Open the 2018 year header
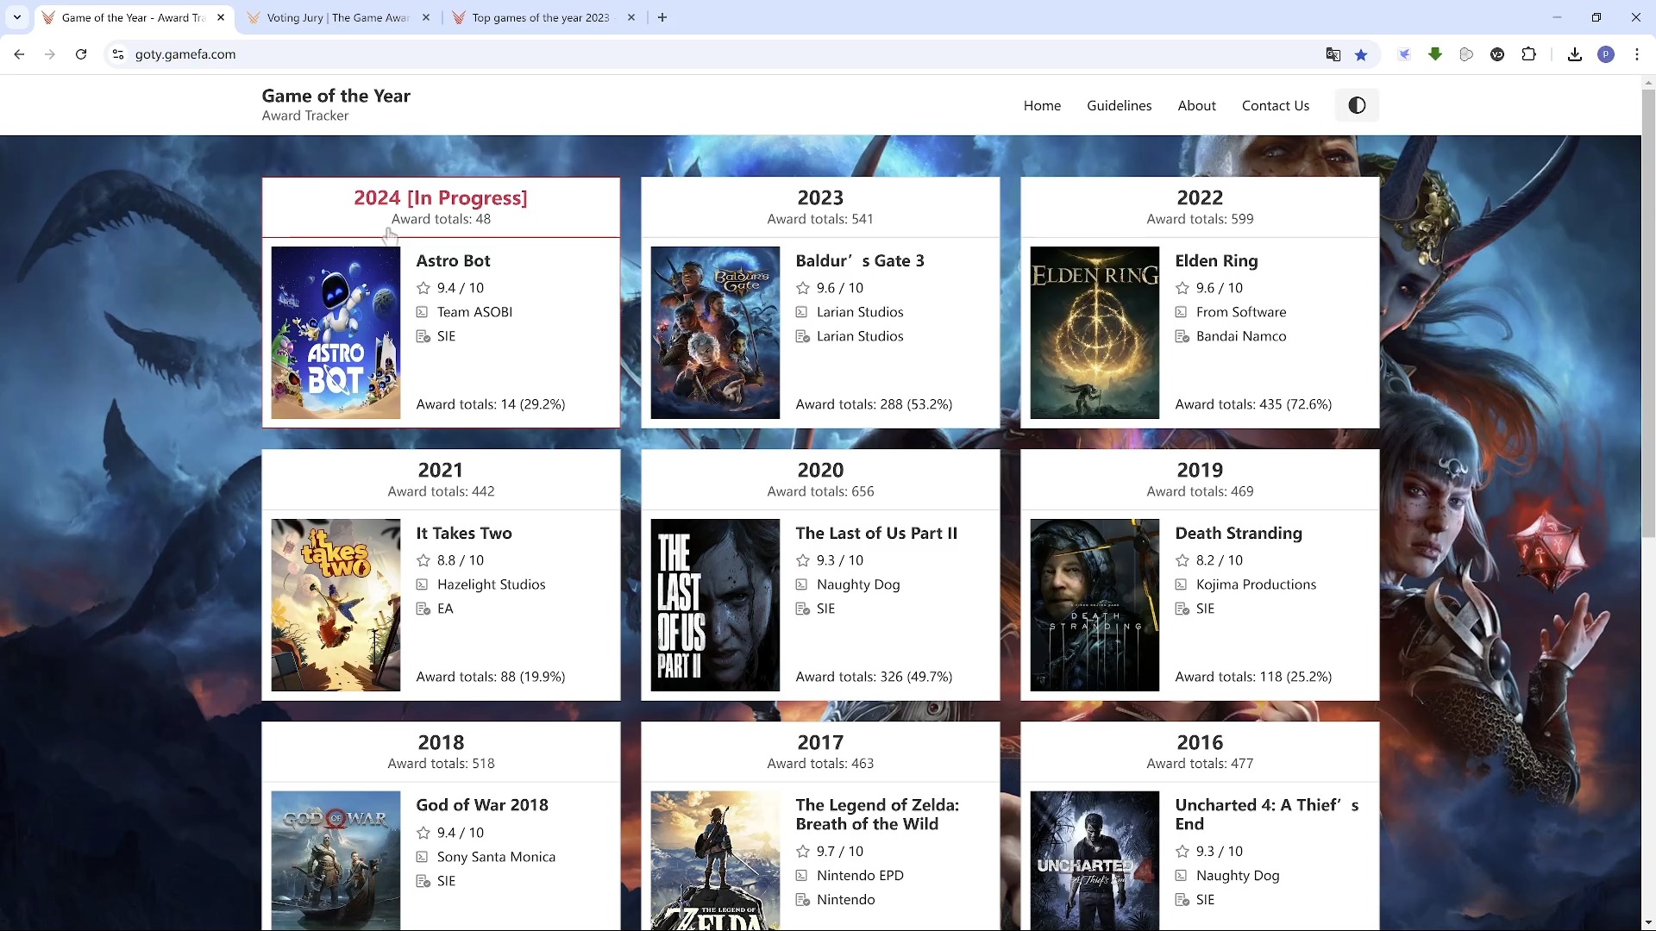 441,752
